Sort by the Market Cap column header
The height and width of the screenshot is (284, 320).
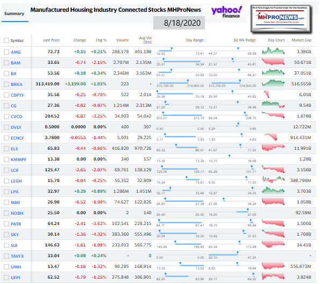(x=301, y=40)
